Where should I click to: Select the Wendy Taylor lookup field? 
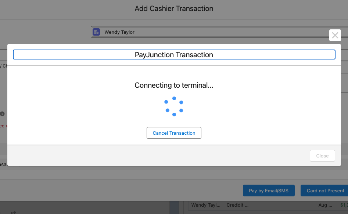[x=219, y=32]
